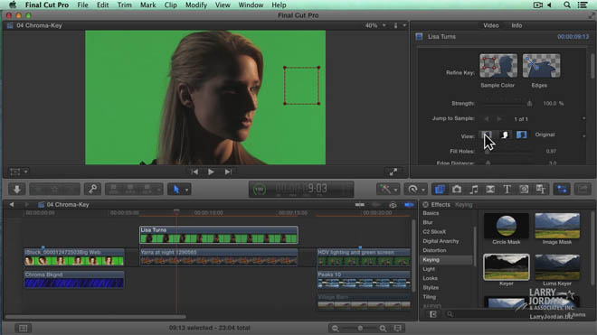Select the Lisa Turns timeline clip
The image size is (597, 335).
[x=219, y=235]
